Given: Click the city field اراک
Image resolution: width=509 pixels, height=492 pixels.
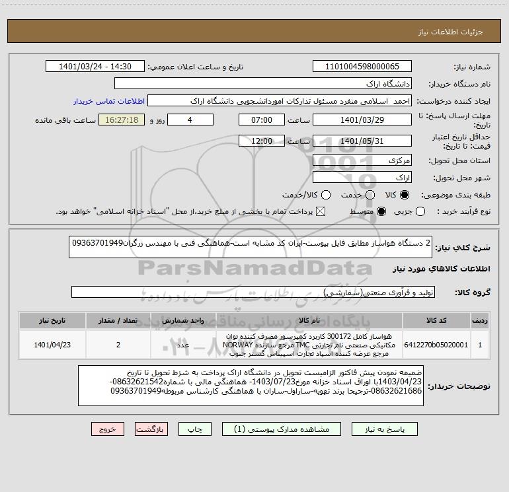Looking at the screenshot, I should tap(362, 178).
